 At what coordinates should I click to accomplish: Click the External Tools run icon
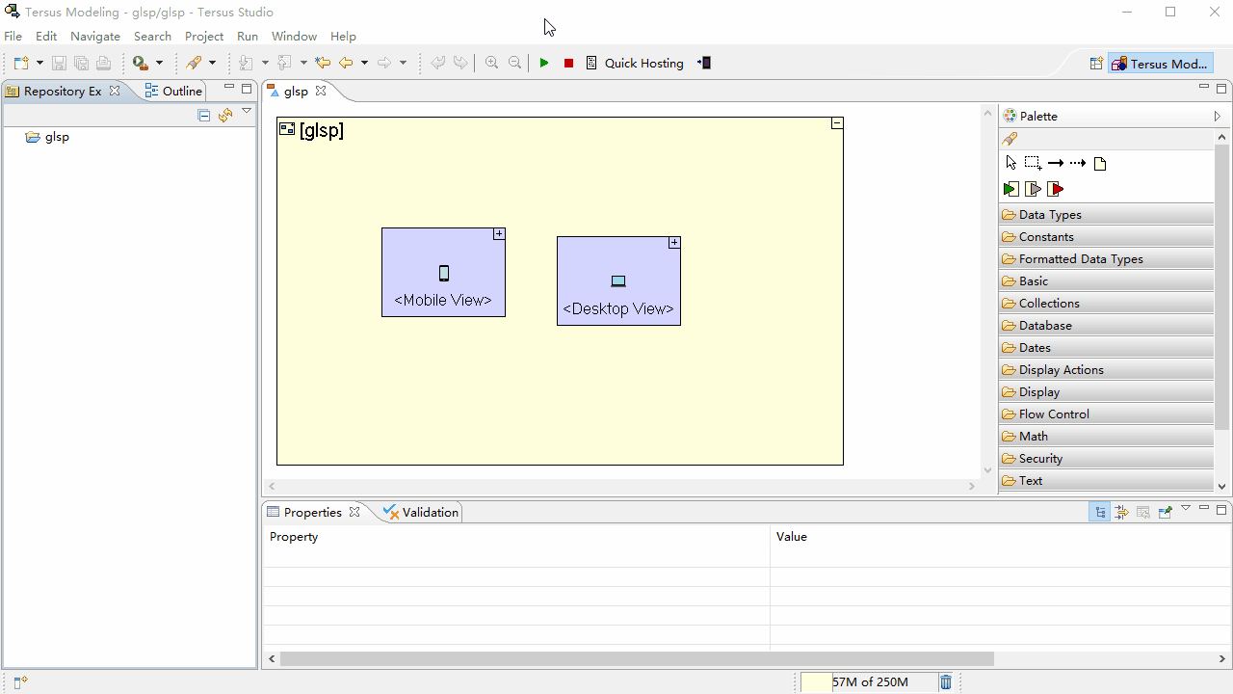coord(141,63)
